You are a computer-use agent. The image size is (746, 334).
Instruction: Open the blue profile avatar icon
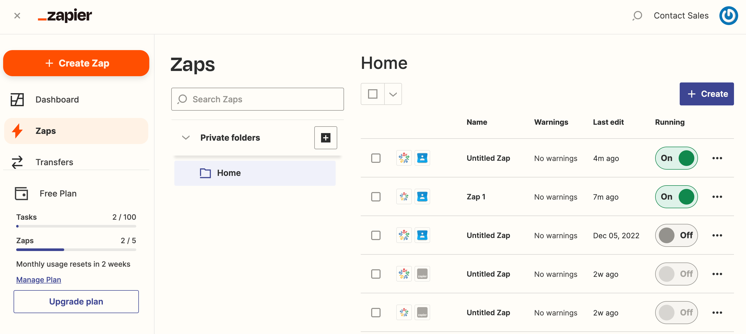pyautogui.click(x=728, y=15)
